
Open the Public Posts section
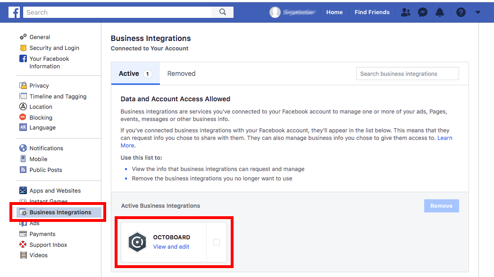(46, 170)
